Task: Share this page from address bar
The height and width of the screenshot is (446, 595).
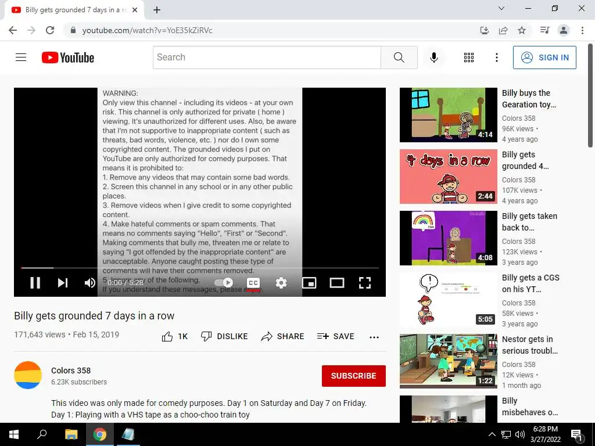Action: pyautogui.click(x=503, y=30)
